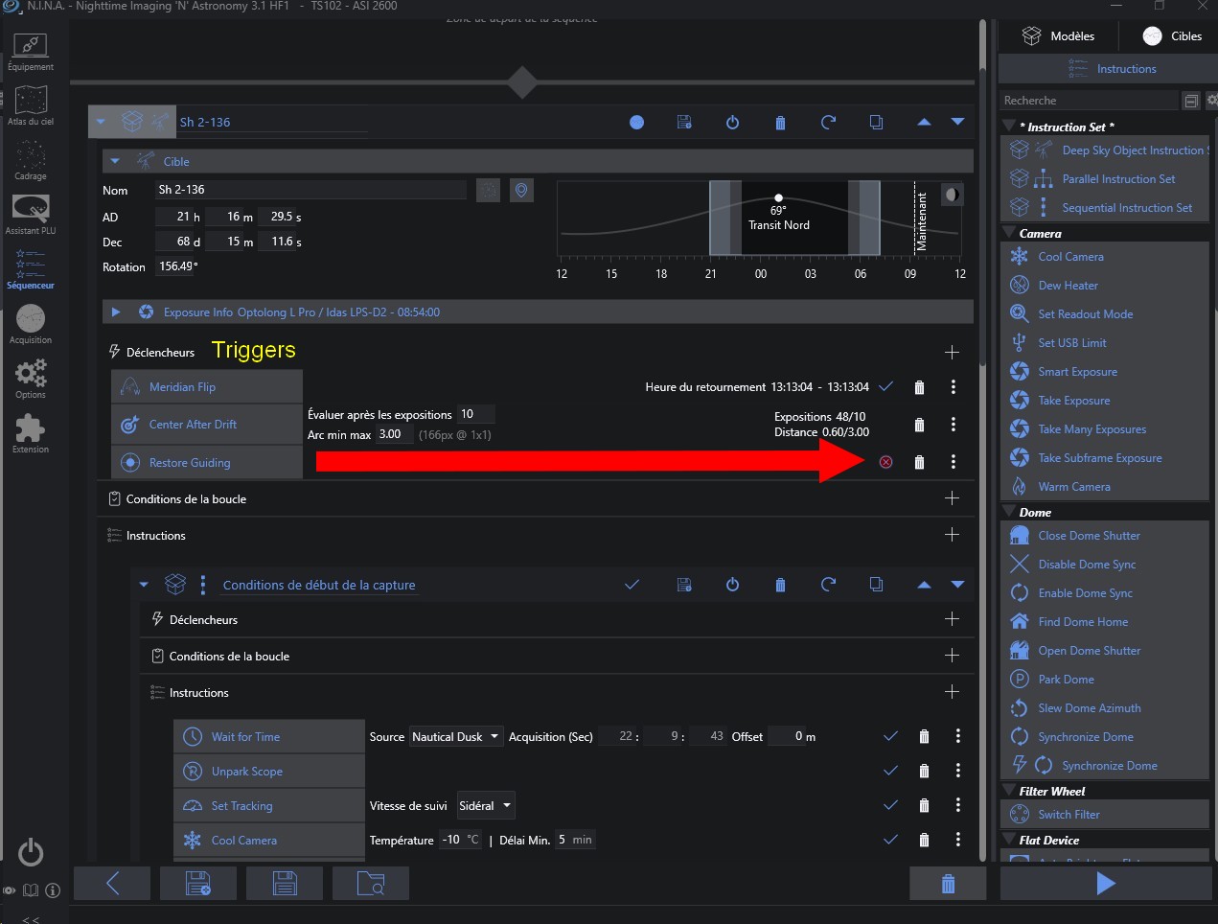Move Sh 2-136 set up

(x=924, y=122)
